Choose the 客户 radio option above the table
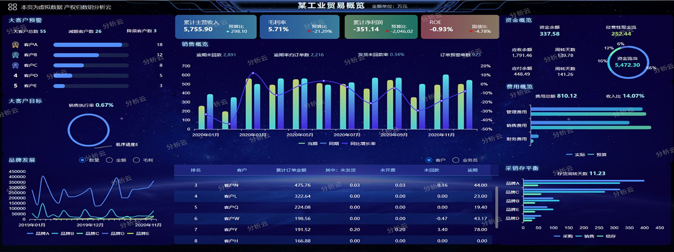 429,160
